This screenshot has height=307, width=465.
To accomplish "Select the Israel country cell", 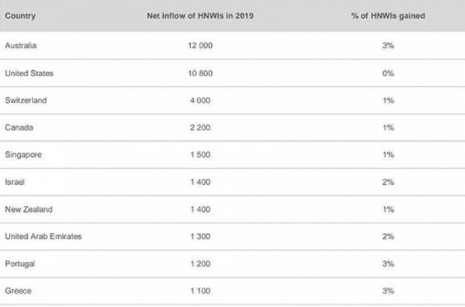I will point(14,182).
